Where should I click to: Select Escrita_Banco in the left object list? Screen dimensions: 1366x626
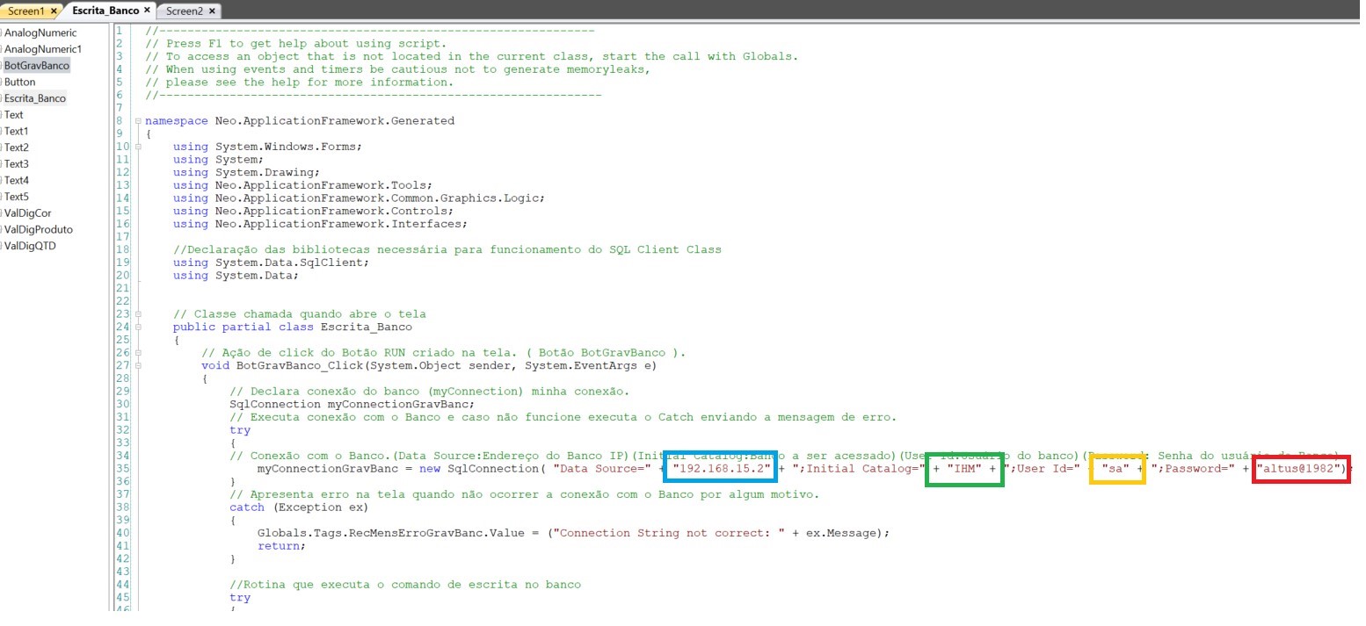tap(34, 98)
